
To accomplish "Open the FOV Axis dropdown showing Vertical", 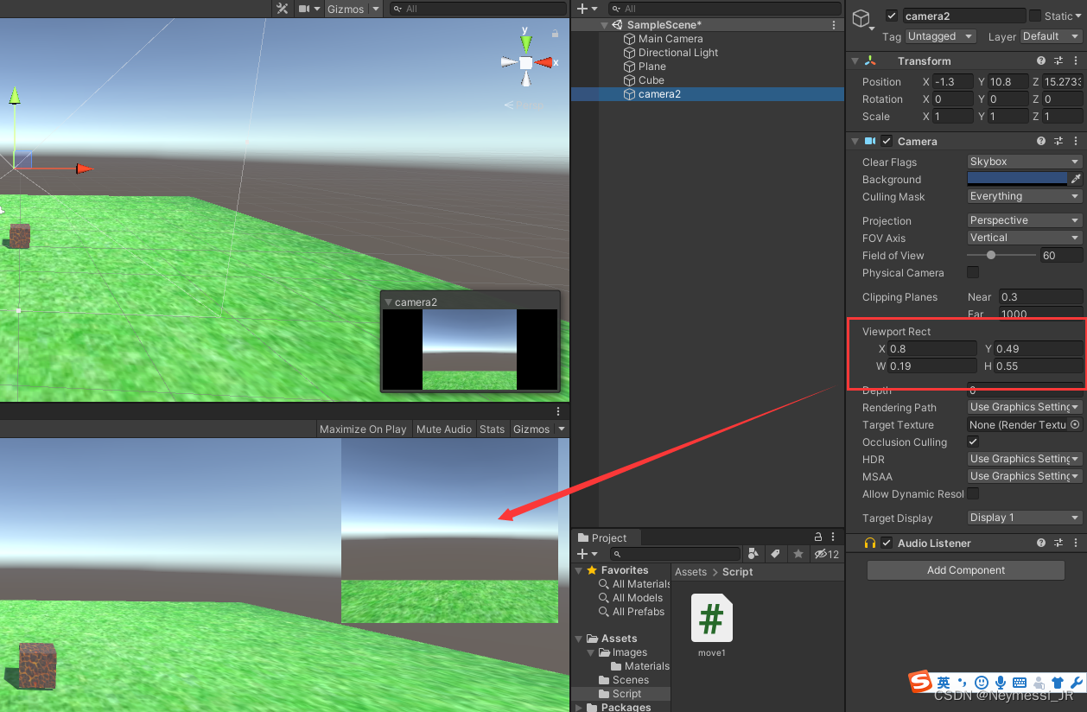I will point(1025,238).
